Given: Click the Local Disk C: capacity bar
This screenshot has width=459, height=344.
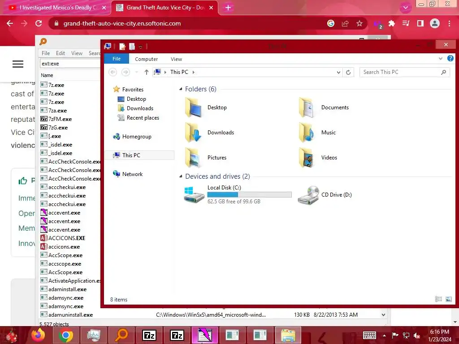Looking at the screenshot, I should coord(249,194).
